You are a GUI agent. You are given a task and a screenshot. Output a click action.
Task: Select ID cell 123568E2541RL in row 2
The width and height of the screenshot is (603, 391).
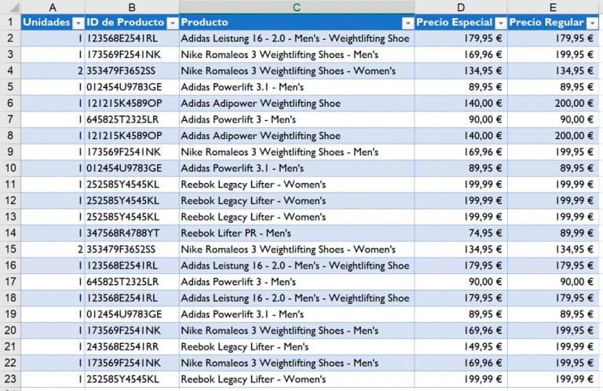click(132, 38)
